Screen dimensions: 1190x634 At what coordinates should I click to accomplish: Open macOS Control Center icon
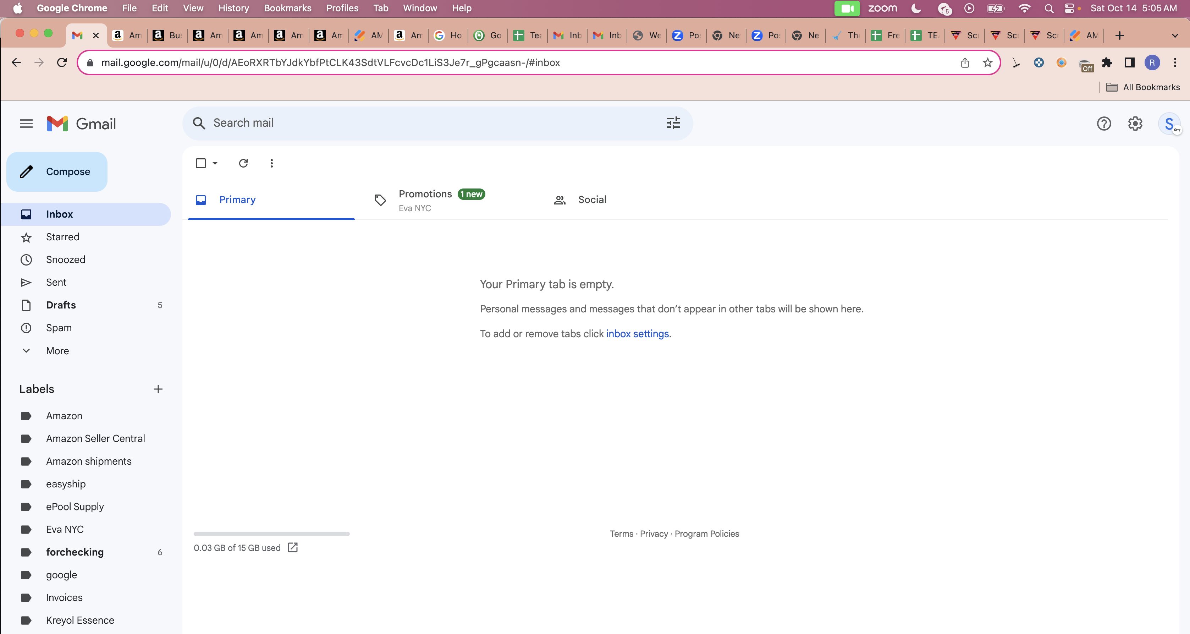click(x=1069, y=8)
